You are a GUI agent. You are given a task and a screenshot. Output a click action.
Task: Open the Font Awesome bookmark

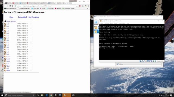pos(24,8)
